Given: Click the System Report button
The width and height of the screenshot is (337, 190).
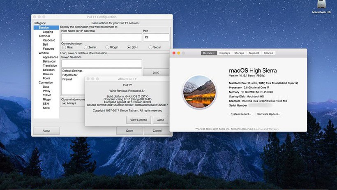Looking at the screenshot, I should [241, 114].
